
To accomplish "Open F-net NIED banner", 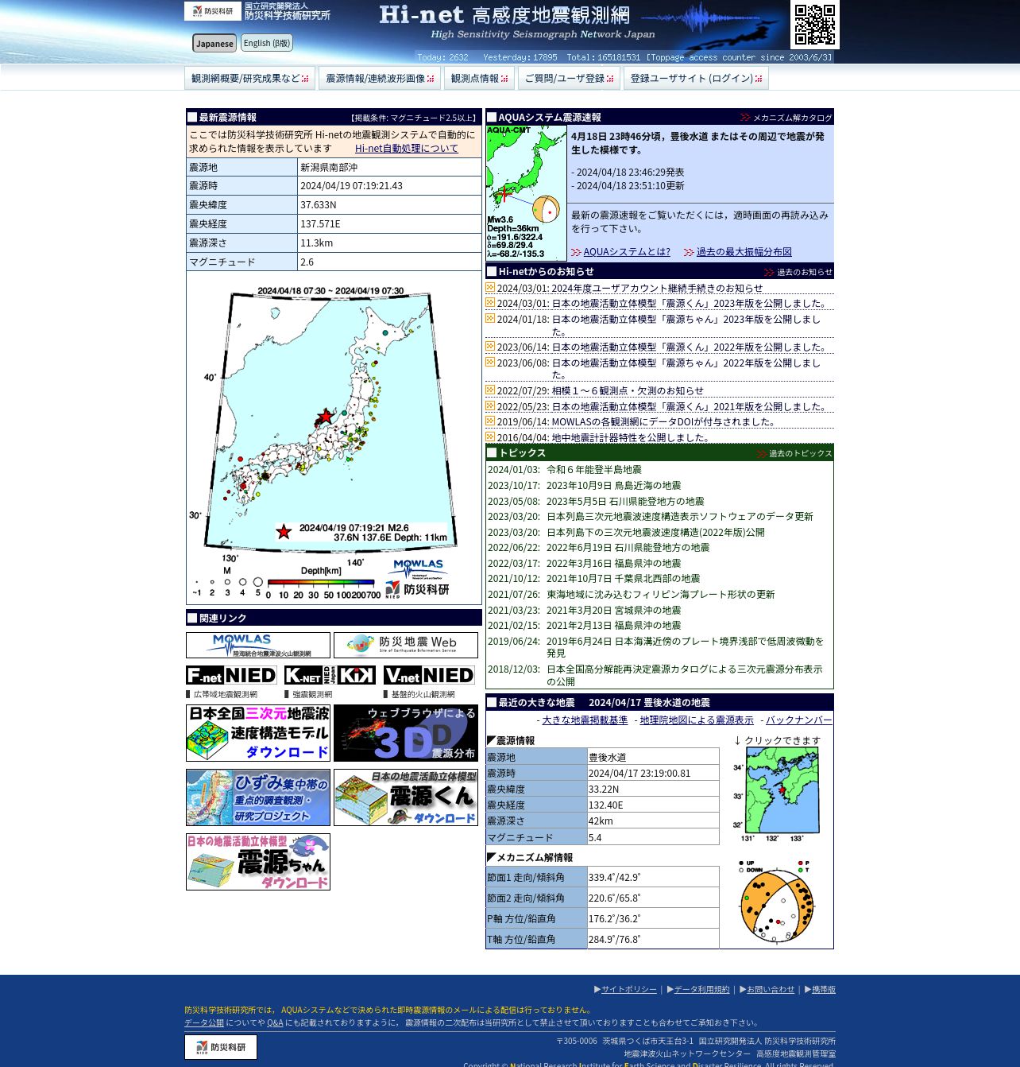I will pyautogui.click(x=231, y=675).
